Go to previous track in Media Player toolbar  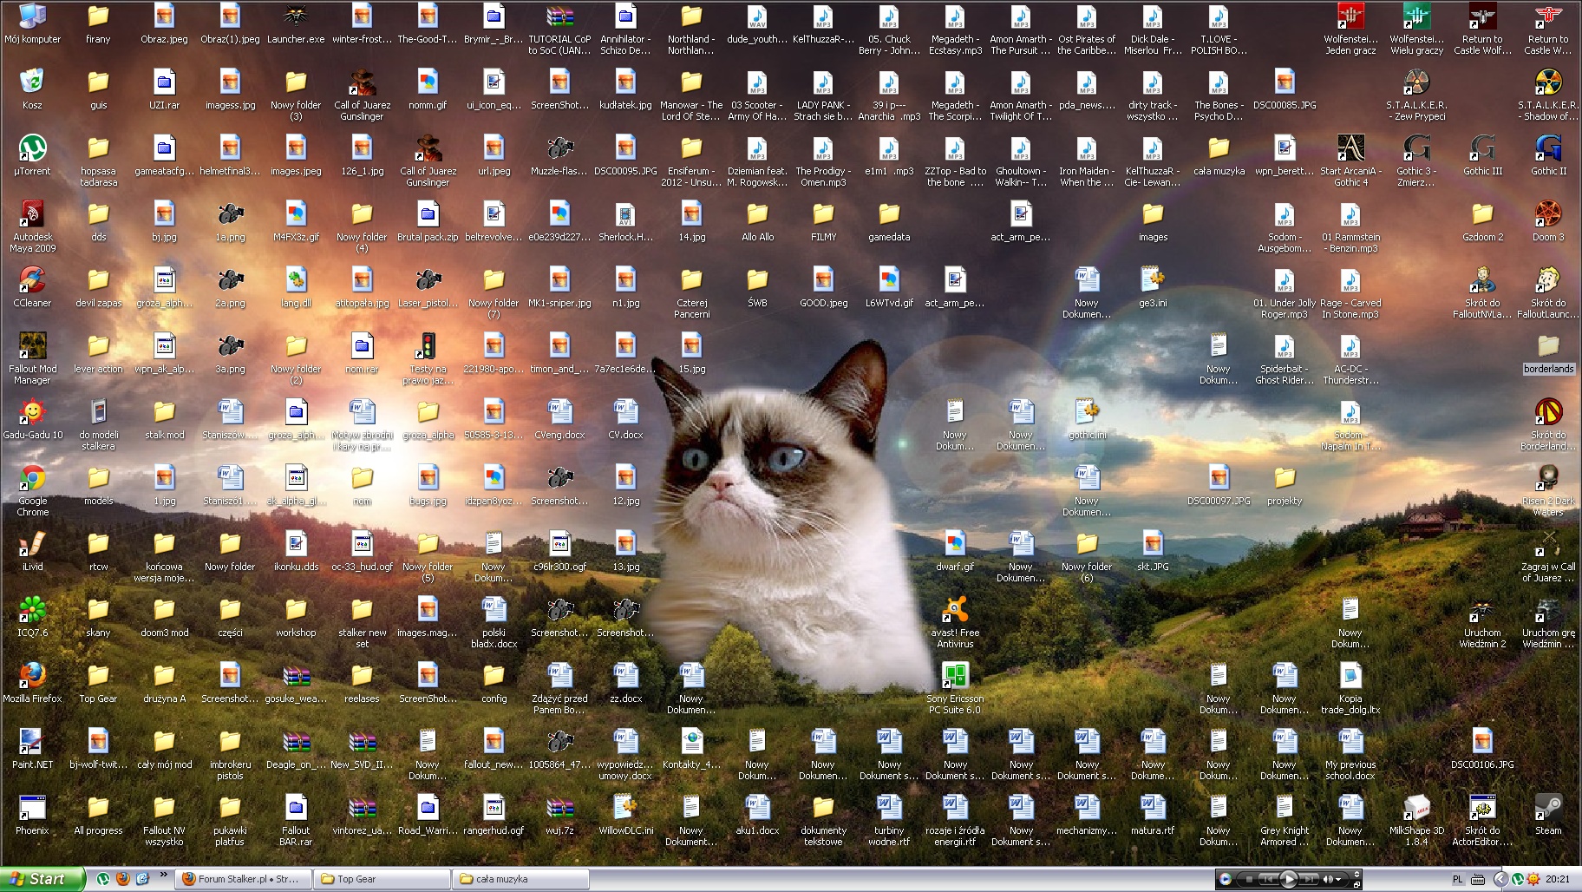point(1269,879)
